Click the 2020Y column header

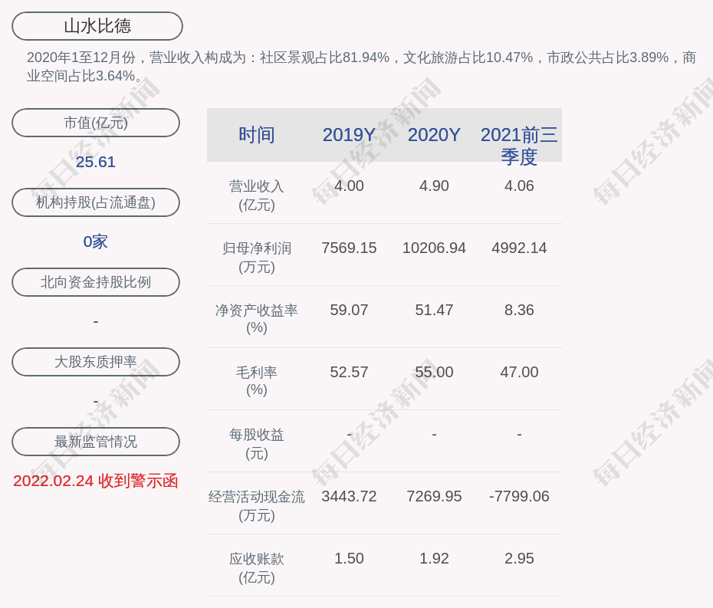coord(434,135)
